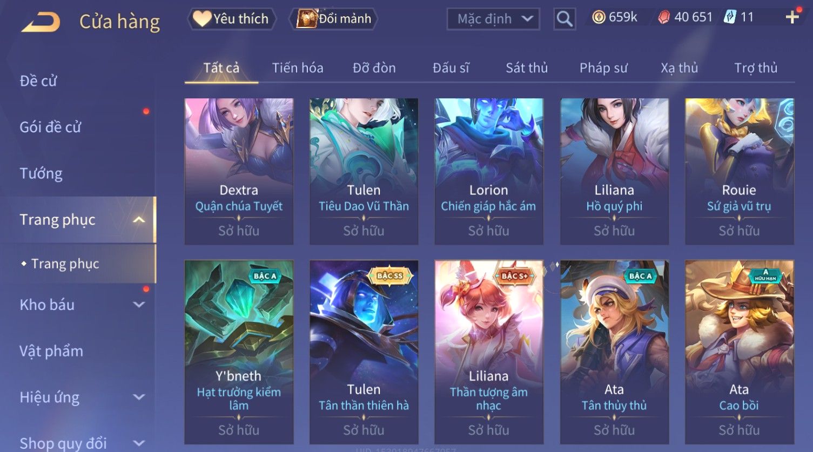Select the Tulen Tân thần thiên hà skin
This screenshot has height=452, width=813.
click(x=364, y=352)
